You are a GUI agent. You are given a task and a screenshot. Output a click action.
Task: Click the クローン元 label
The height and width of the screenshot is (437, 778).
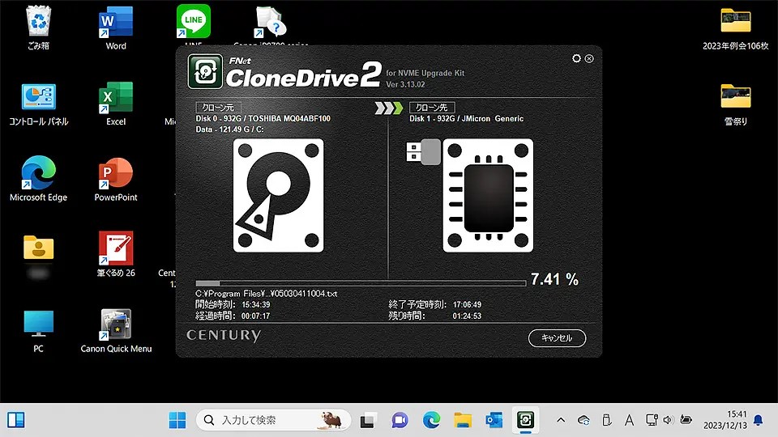[x=218, y=107]
